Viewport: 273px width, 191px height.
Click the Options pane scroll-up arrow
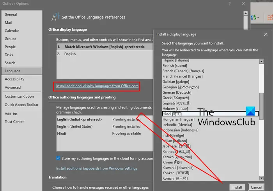(x=245, y=13)
